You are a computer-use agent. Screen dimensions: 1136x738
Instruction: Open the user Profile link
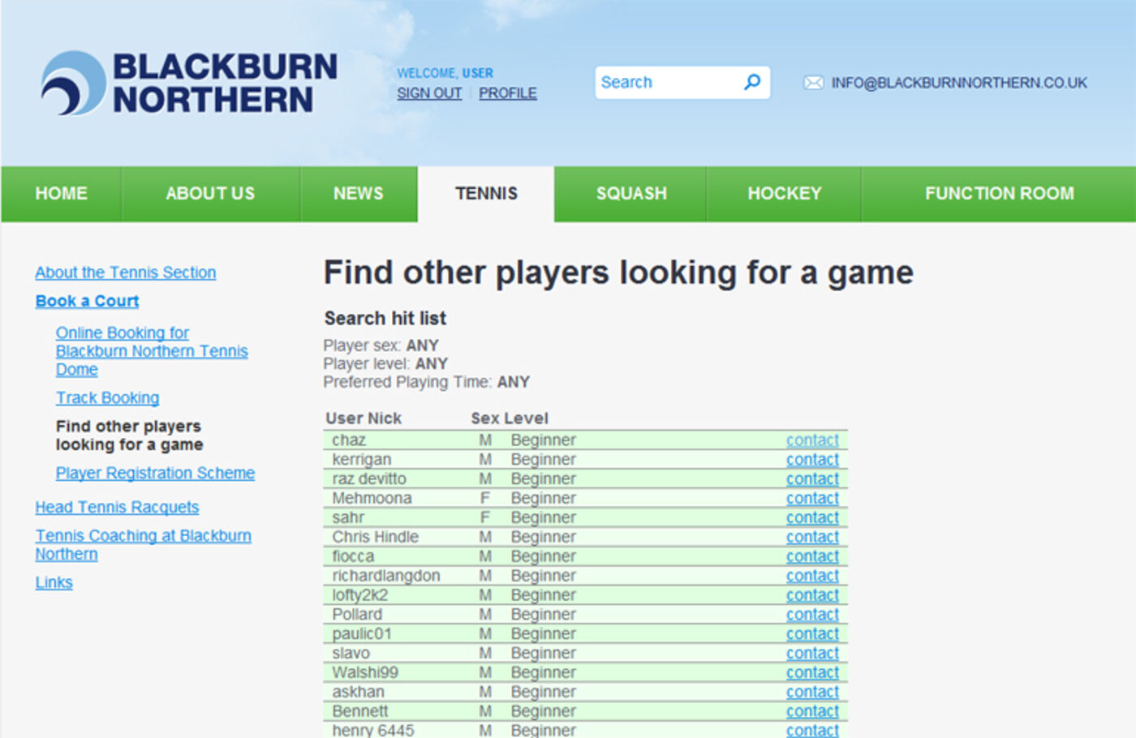tap(507, 93)
